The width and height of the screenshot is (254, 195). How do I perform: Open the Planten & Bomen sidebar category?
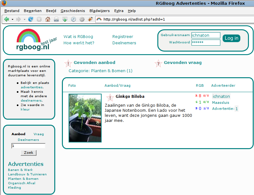(x=23, y=179)
